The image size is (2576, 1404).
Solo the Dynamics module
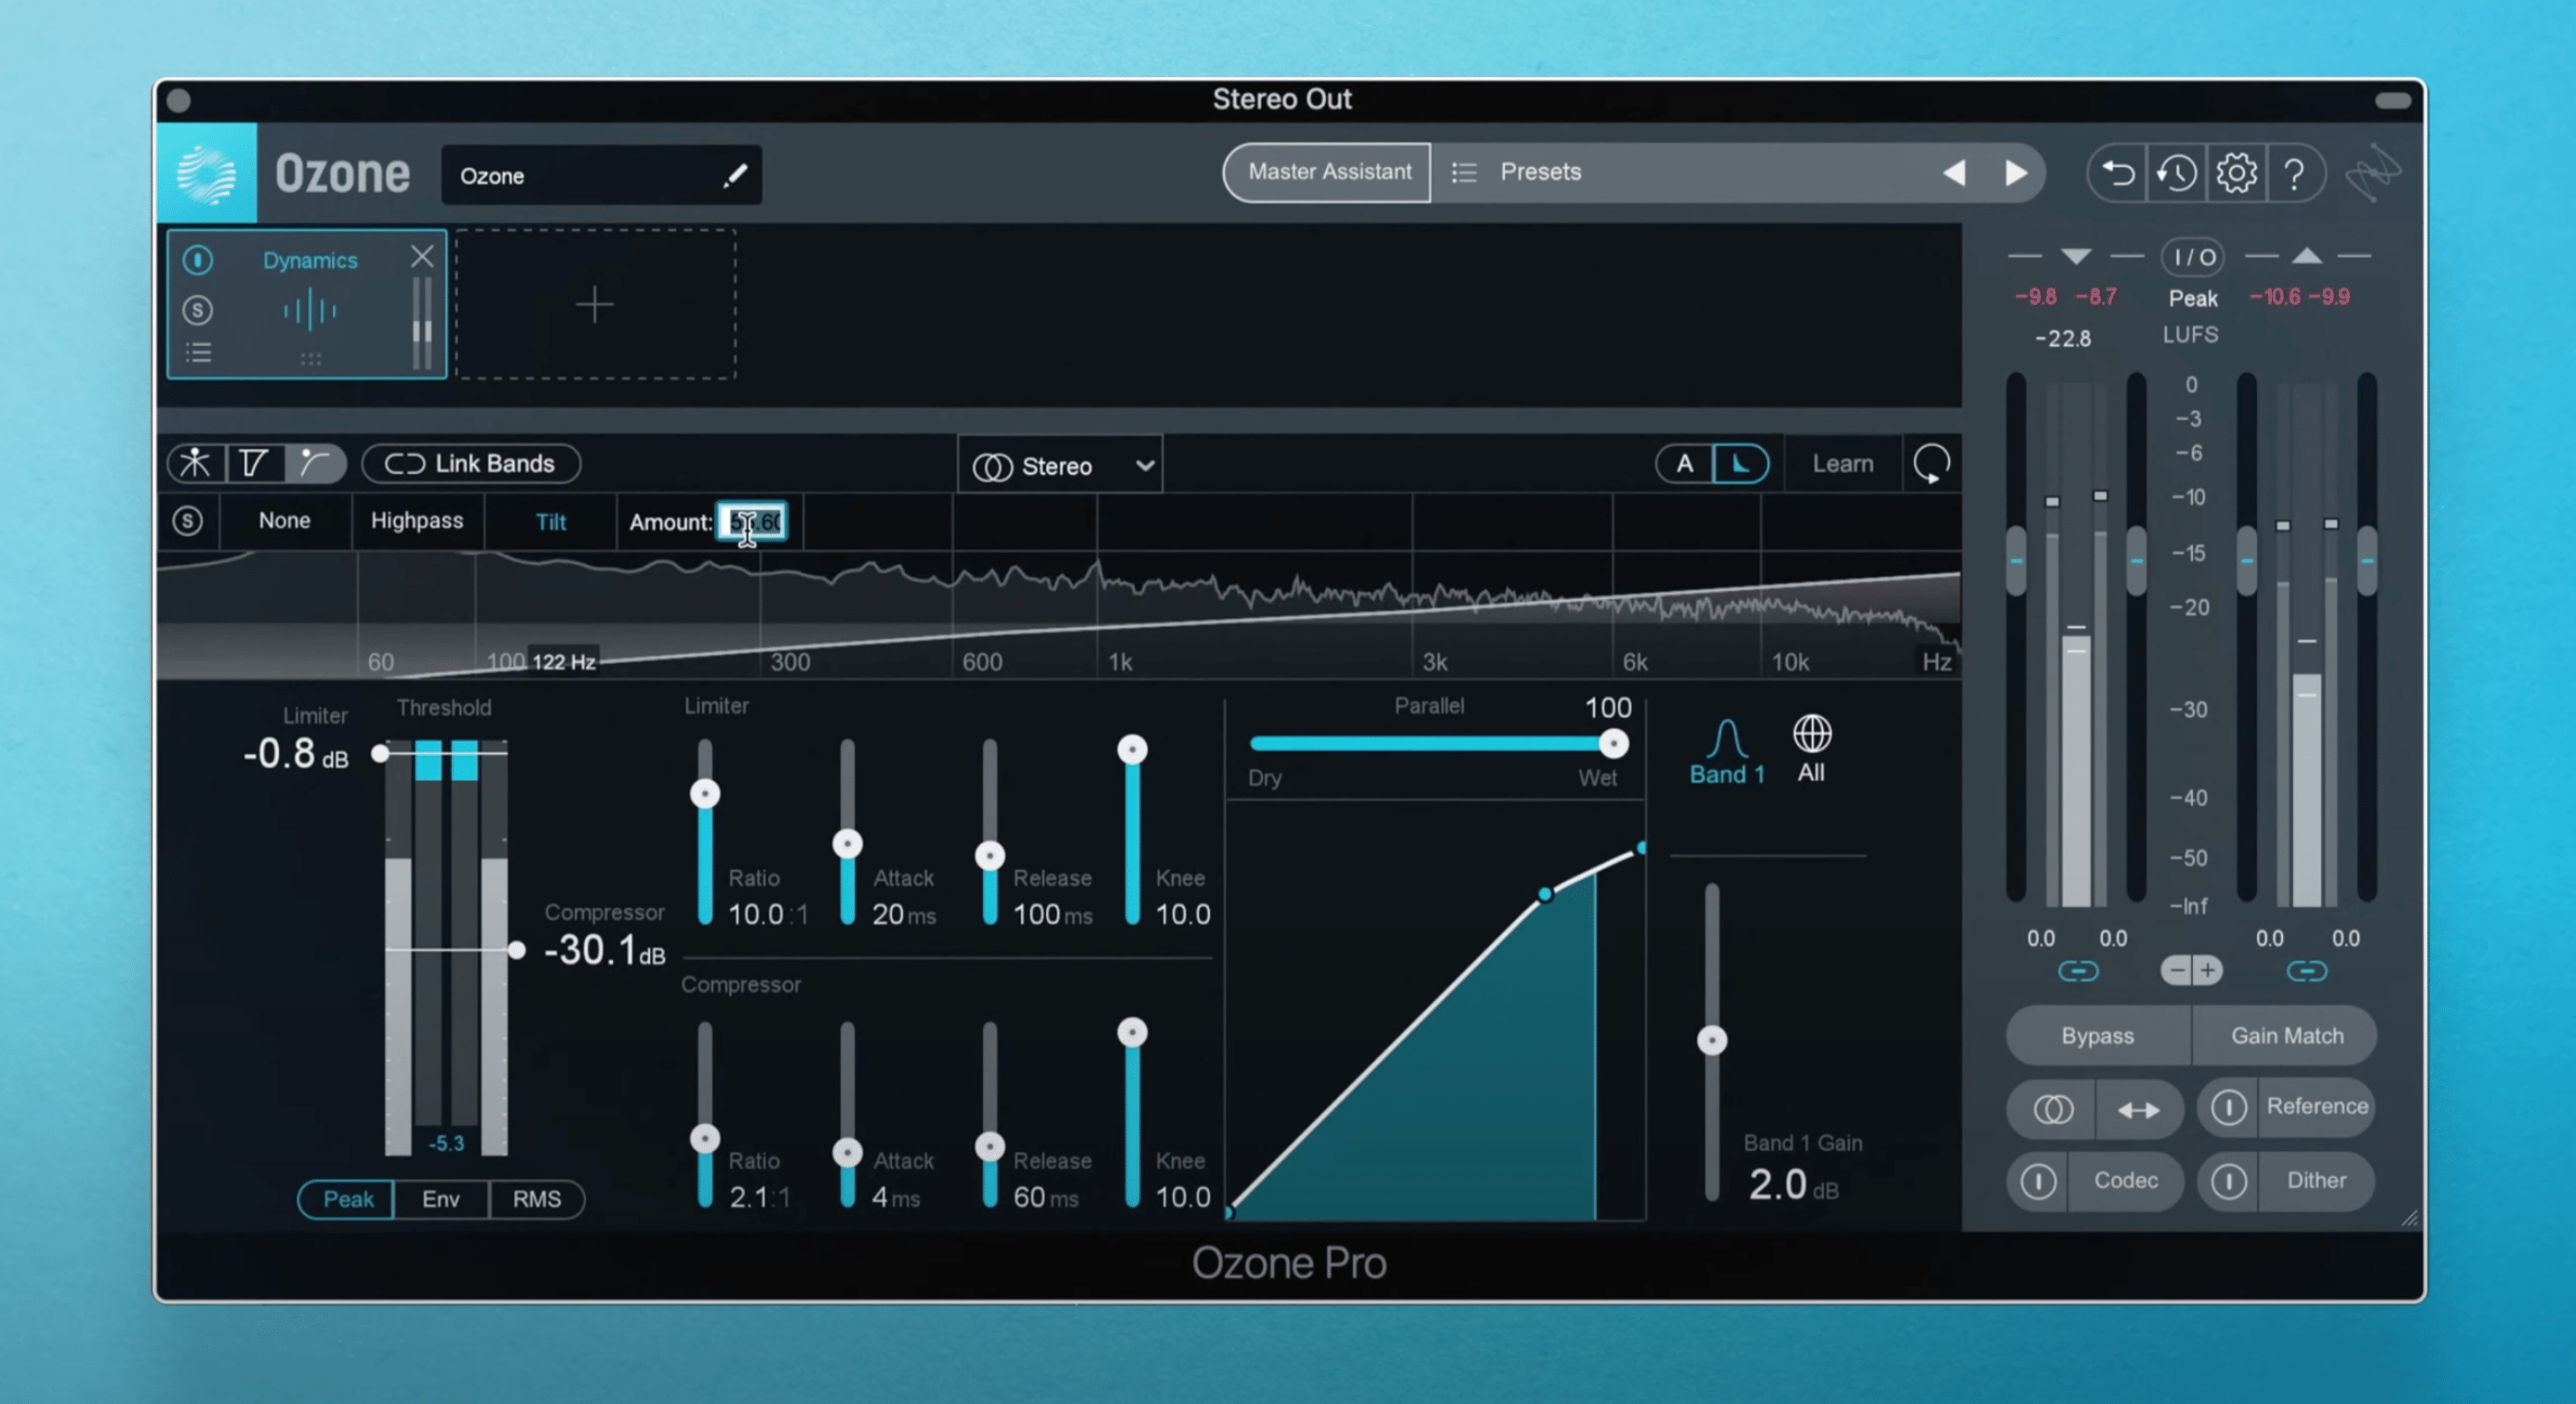pos(198,310)
